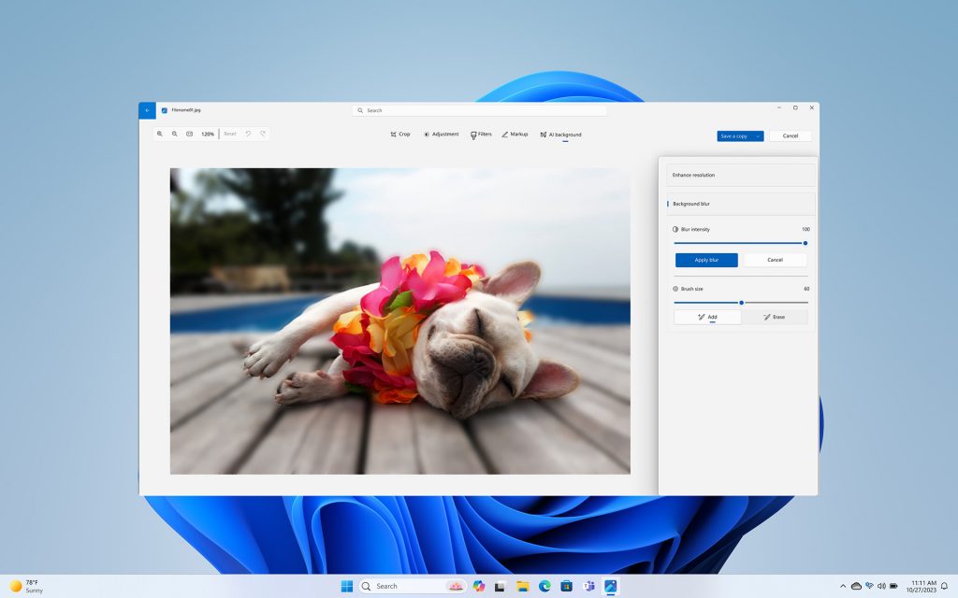958x598 pixels.
Task: Select the Crop tool
Action: pyautogui.click(x=399, y=134)
